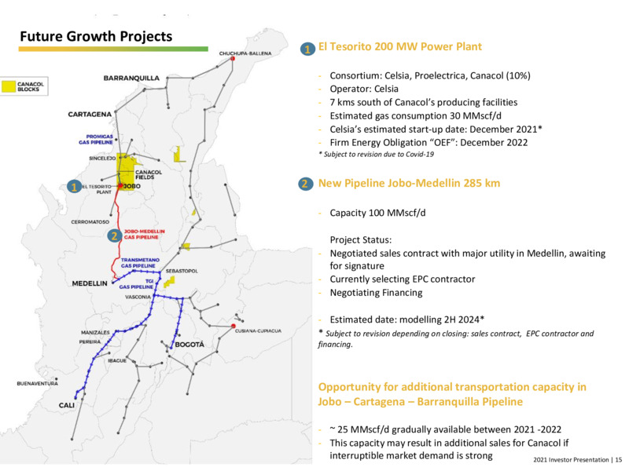
Task: Click the 'IBAGUE' map label
Action: click(117, 361)
